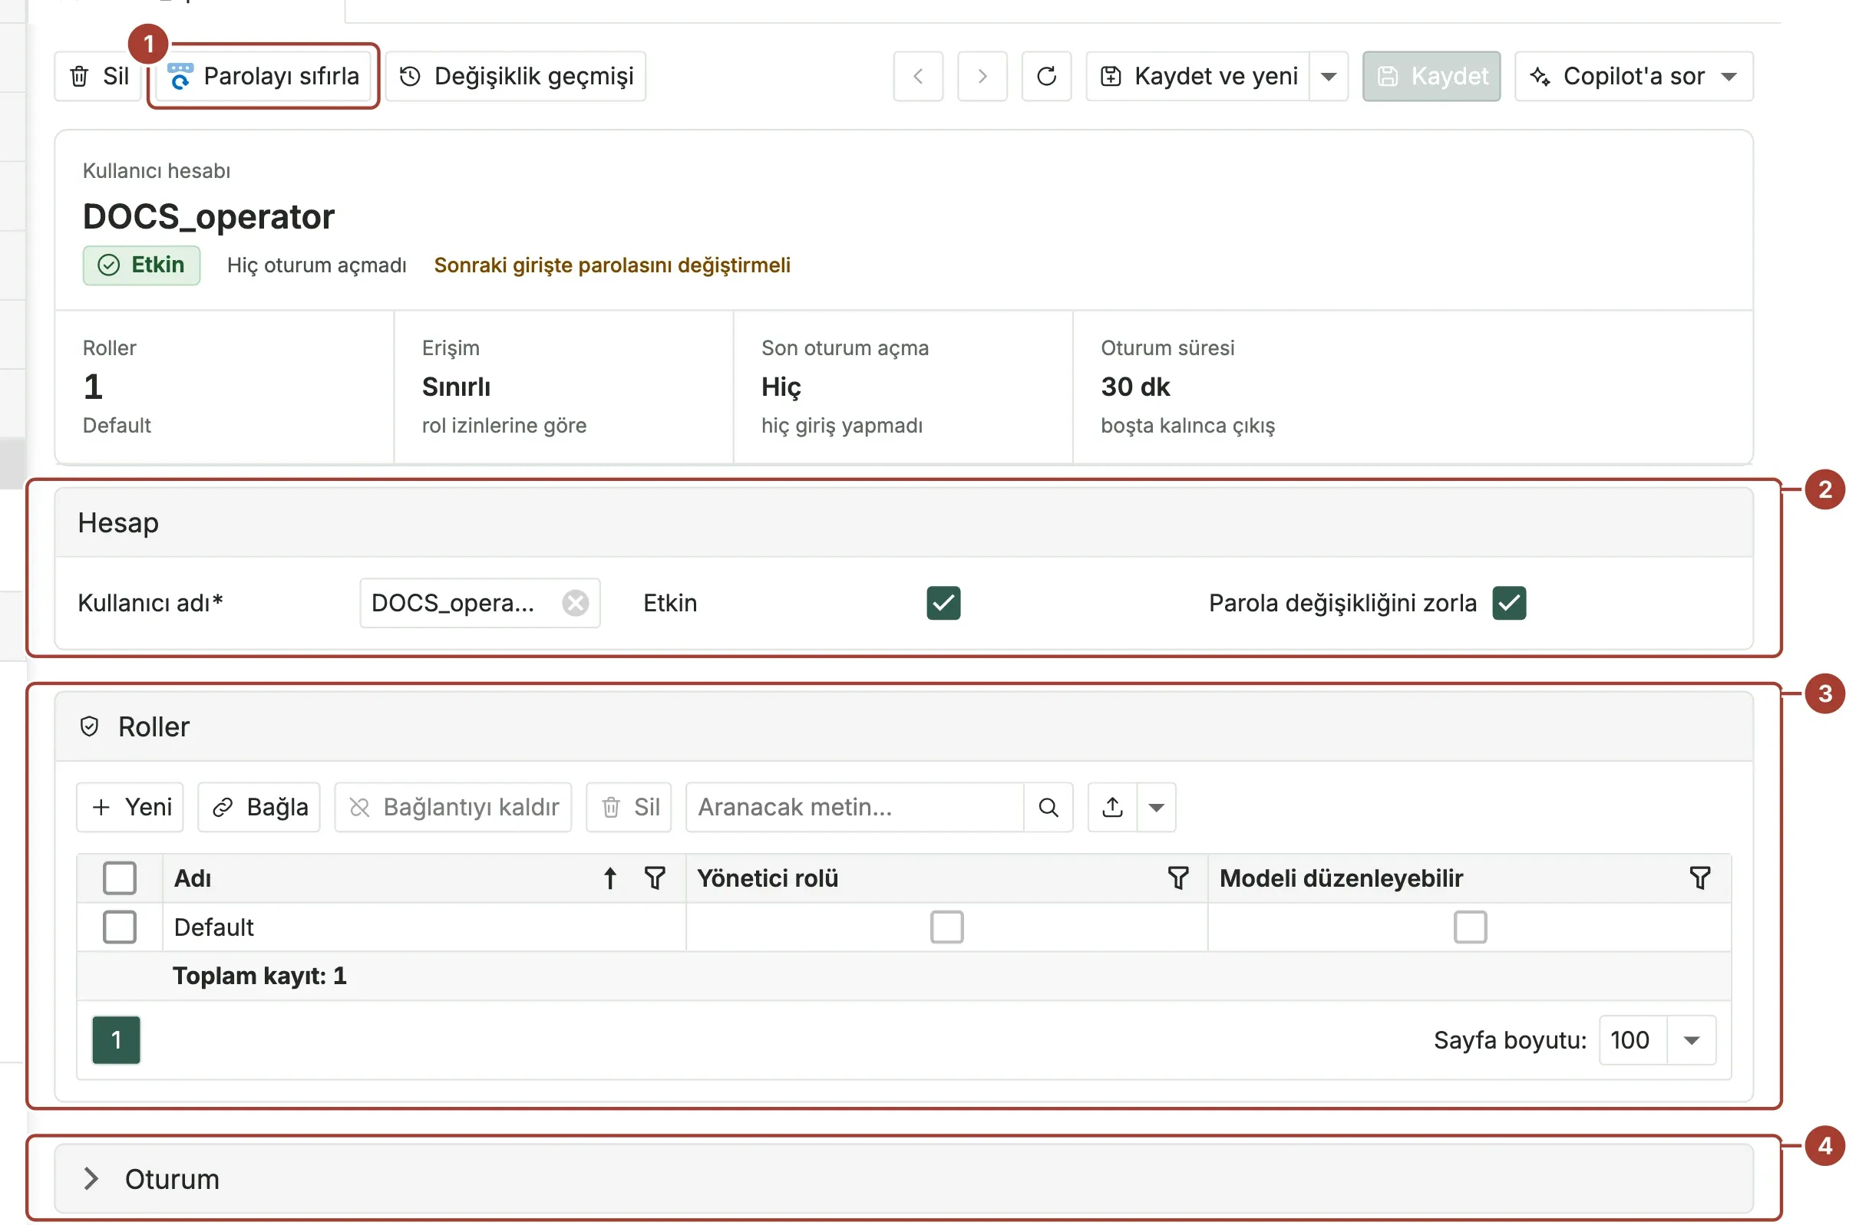Viewport: 1869px width, 1225px height.
Task: Open Değişiklik geçmişi change history
Action: [x=516, y=76]
